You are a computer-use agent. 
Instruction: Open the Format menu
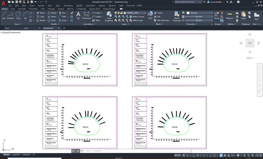(x=41, y=5)
